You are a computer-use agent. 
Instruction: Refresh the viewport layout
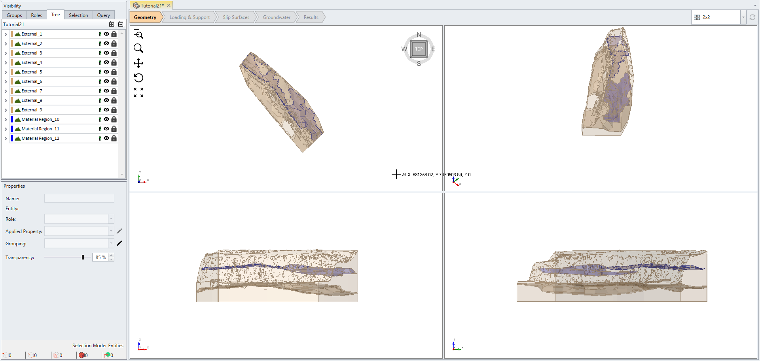click(753, 17)
